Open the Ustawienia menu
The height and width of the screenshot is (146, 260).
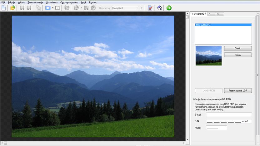52,2
